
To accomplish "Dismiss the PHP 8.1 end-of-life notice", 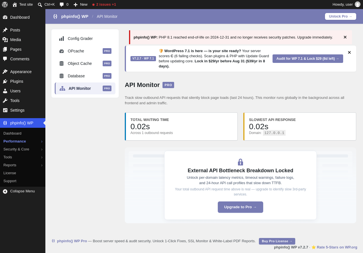I will [x=345, y=37].
